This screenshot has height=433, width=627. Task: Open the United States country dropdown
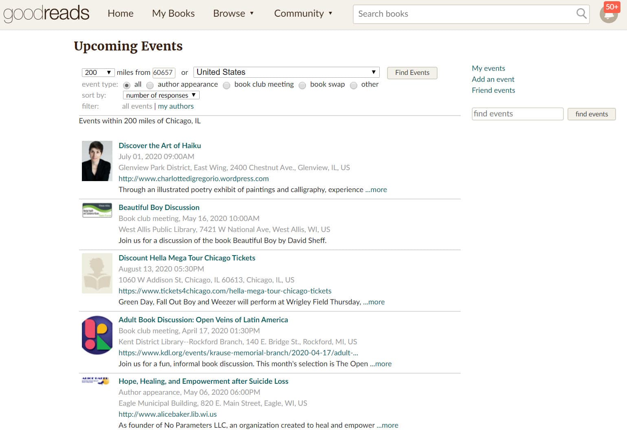tap(286, 72)
